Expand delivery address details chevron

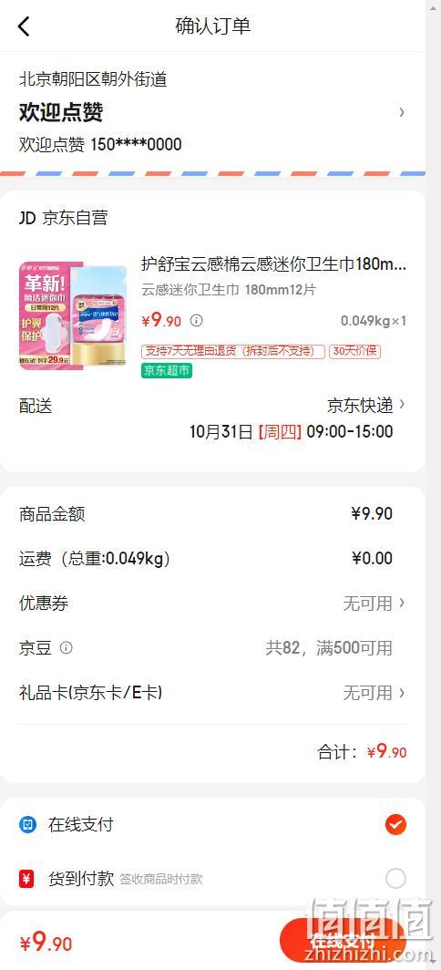pos(402,112)
